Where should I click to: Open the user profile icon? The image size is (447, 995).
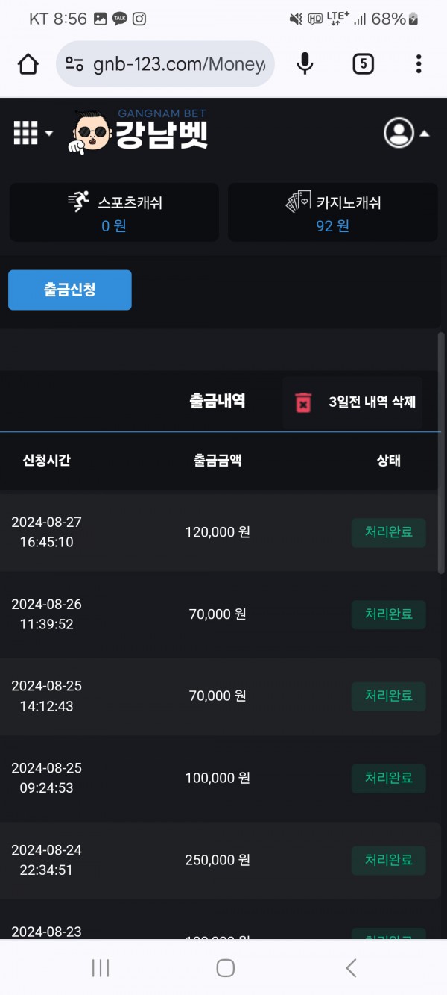(x=399, y=133)
